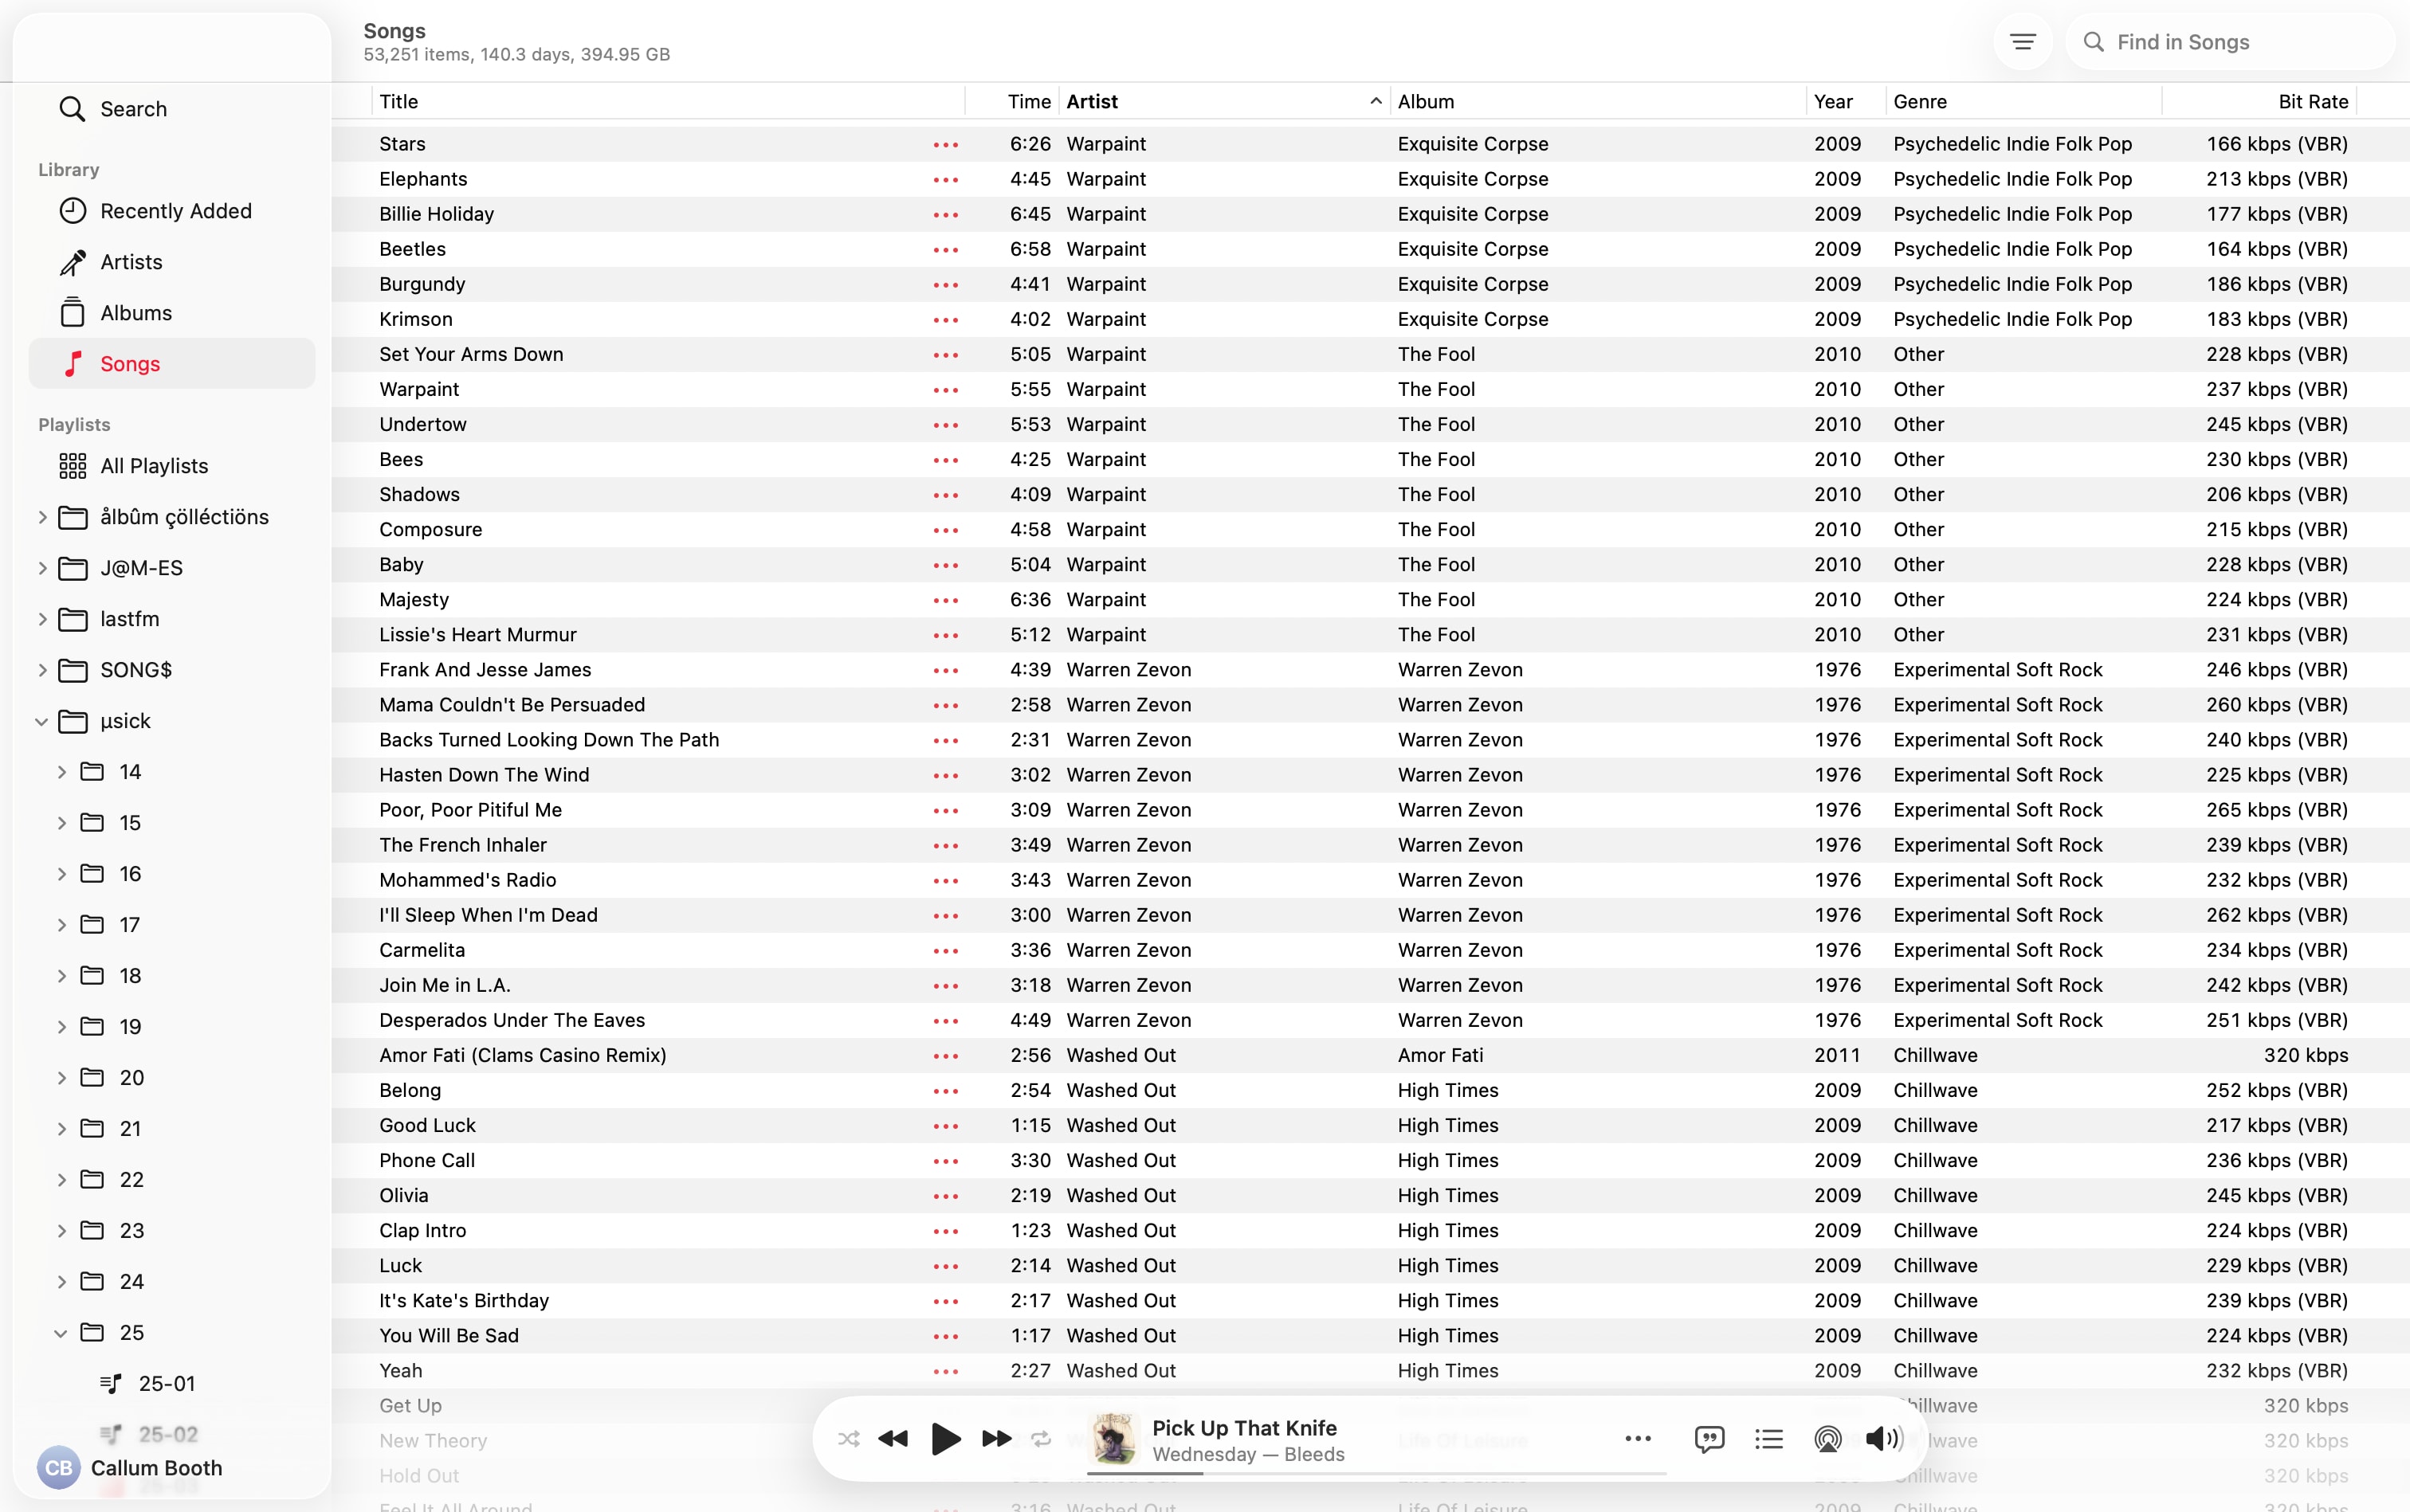The width and height of the screenshot is (2410, 1512).
Task: Open the Albums library view
Action: click(x=136, y=313)
